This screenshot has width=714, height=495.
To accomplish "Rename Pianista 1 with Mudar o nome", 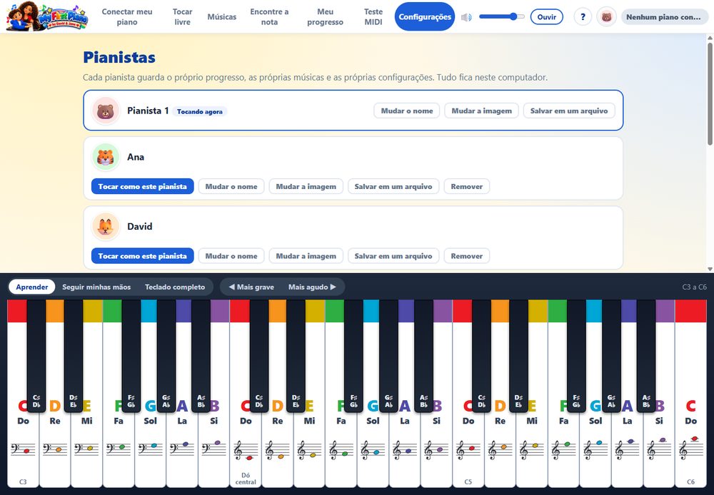I will (x=407, y=111).
